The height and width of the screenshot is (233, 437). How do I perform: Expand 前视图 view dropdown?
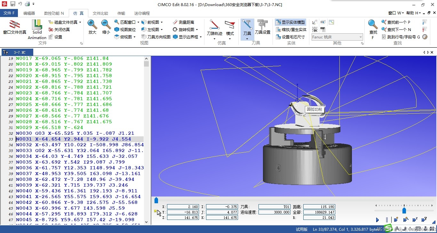pyautogui.click(x=162, y=22)
